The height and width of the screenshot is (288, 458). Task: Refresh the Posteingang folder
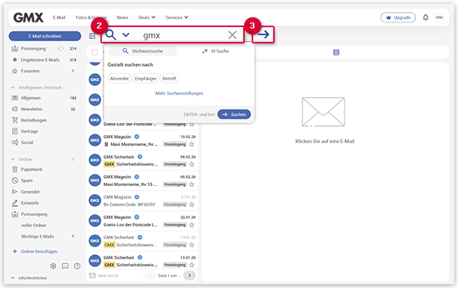[x=61, y=49]
